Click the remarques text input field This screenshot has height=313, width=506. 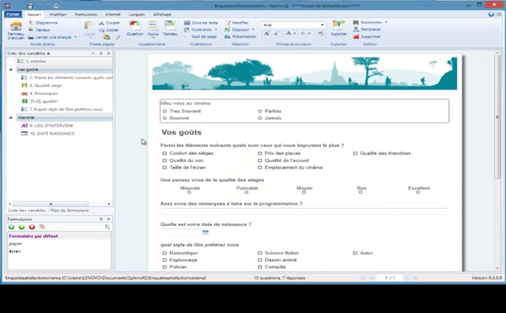point(304,212)
